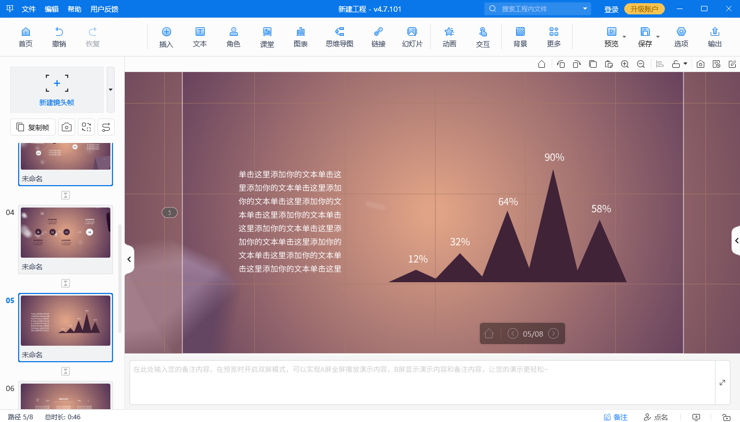Click the 撤销 undo button
The height and width of the screenshot is (422, 740).
59,37
